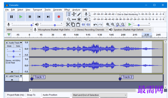Screen dimensions: 168x98
Task: Click Click to Start Monitoring on meter
Action: pyautogui.click(x=127, y=14)
